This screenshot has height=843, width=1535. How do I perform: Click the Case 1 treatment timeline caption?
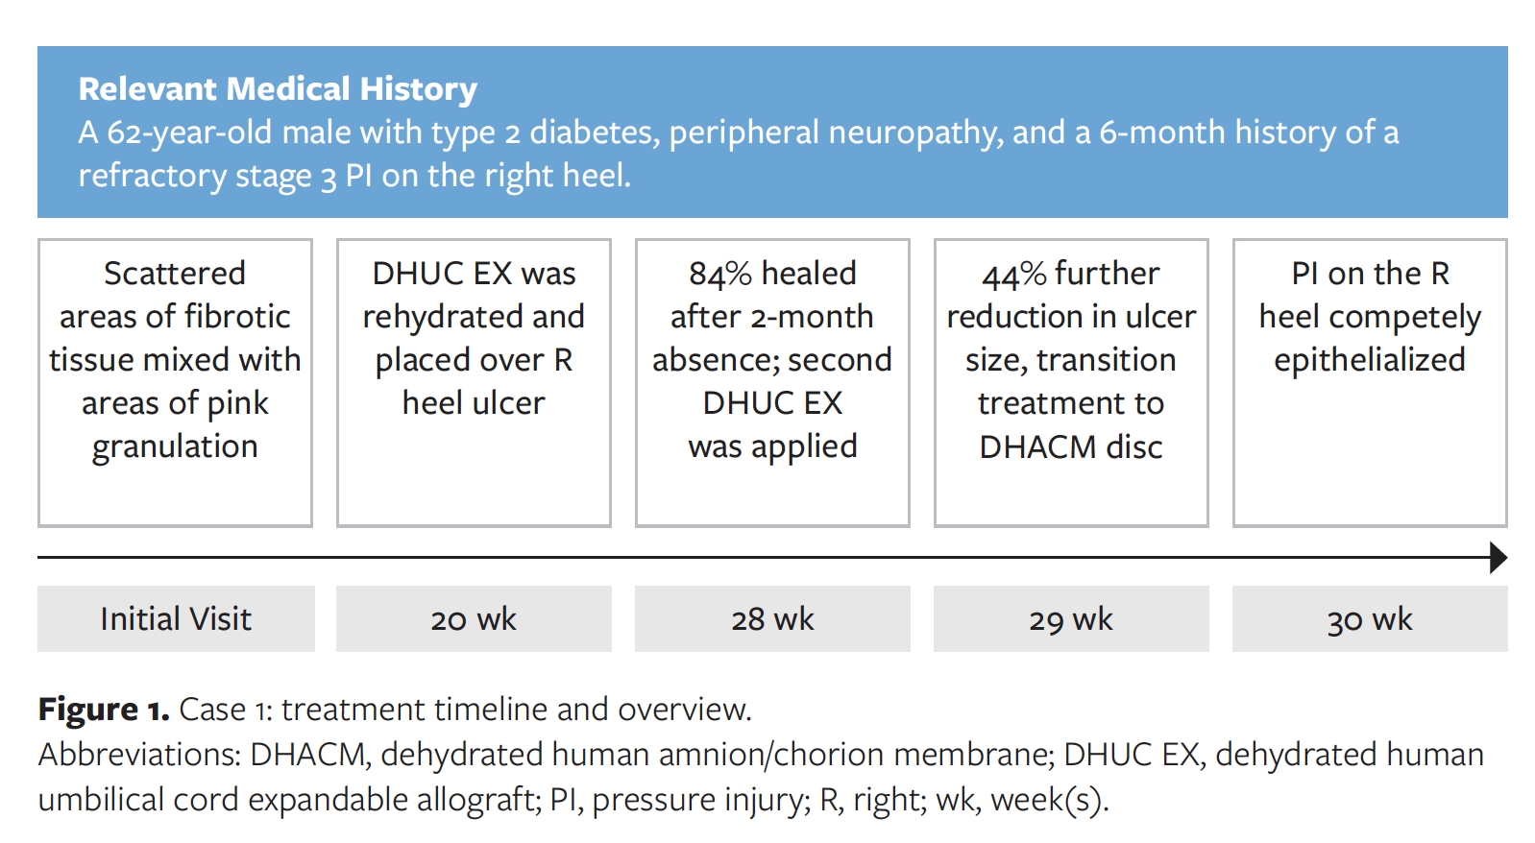(x=465, y=710)
